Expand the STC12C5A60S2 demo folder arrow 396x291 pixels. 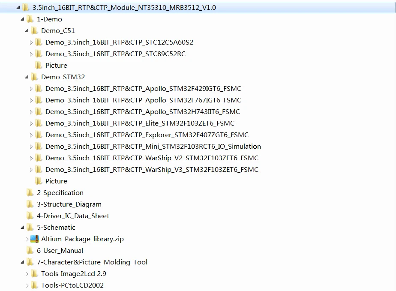pyautogui.click(x=31, y=42)
